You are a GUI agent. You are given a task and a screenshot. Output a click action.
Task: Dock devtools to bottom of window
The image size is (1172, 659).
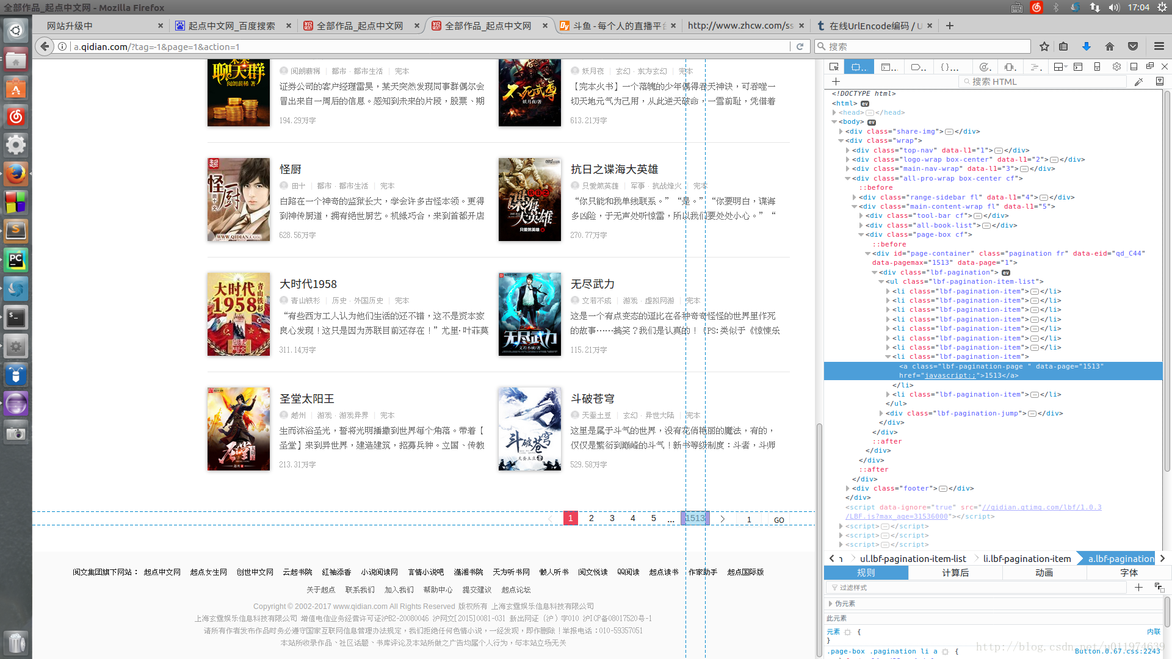(x=1134, y=66)
